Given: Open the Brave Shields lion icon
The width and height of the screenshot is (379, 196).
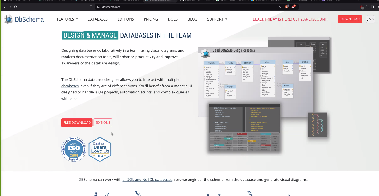Looking at the screenshot, I should [x=287, y=7].
